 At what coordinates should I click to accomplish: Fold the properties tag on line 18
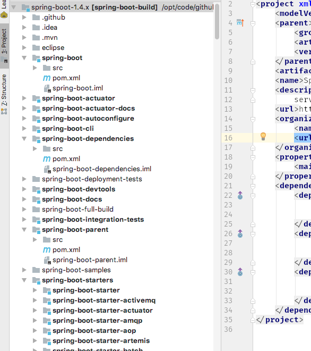coord(253,157)
